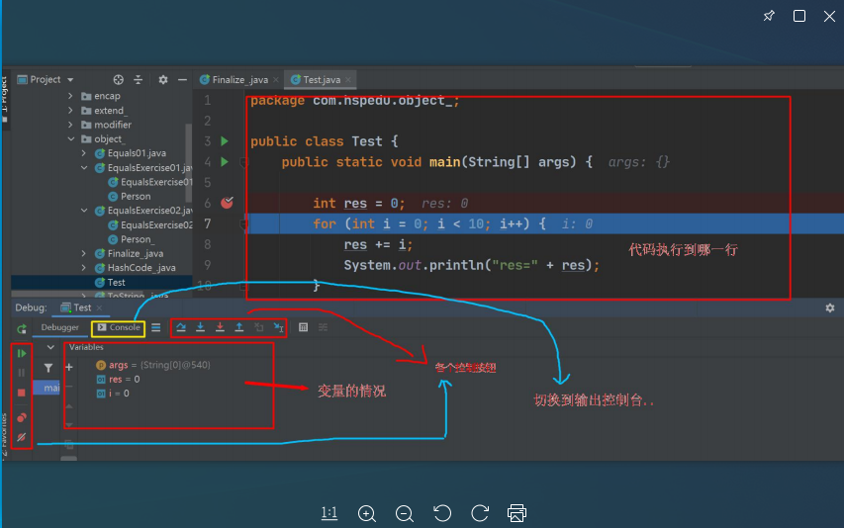Zoom out using the magnifier minus icon
The width and height of the screenshot is (844, 528).
click(405, 513)
